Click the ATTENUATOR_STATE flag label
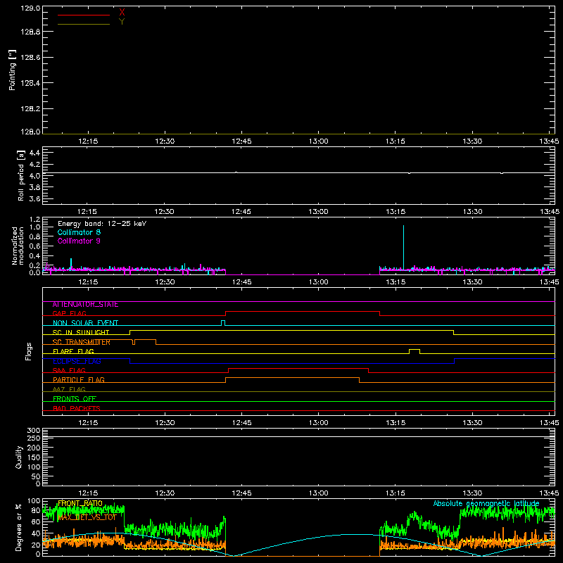The image size is (563, 563). pos(85,305)
